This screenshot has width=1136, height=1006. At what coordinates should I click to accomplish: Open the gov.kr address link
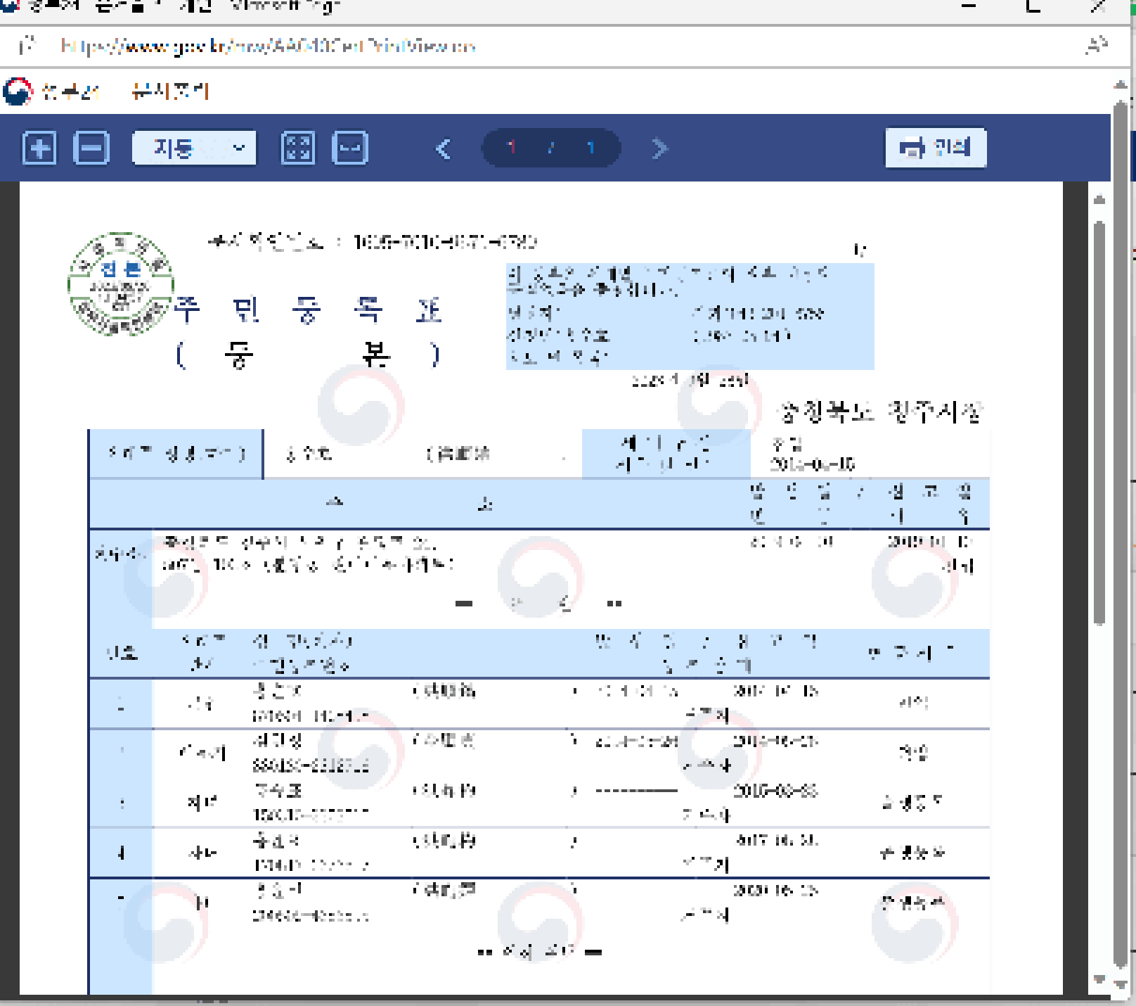[x=266, y=46]
